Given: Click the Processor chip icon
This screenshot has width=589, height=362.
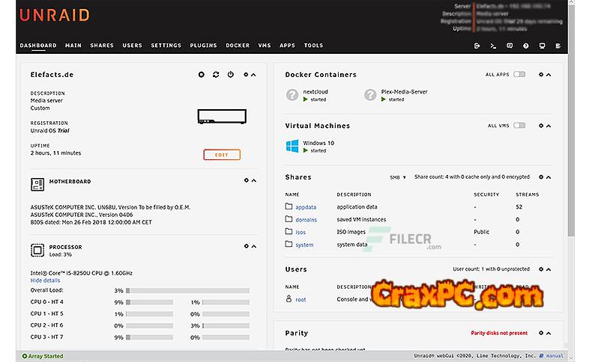Looking at the screenshot, I should click(x=37, y=250).
